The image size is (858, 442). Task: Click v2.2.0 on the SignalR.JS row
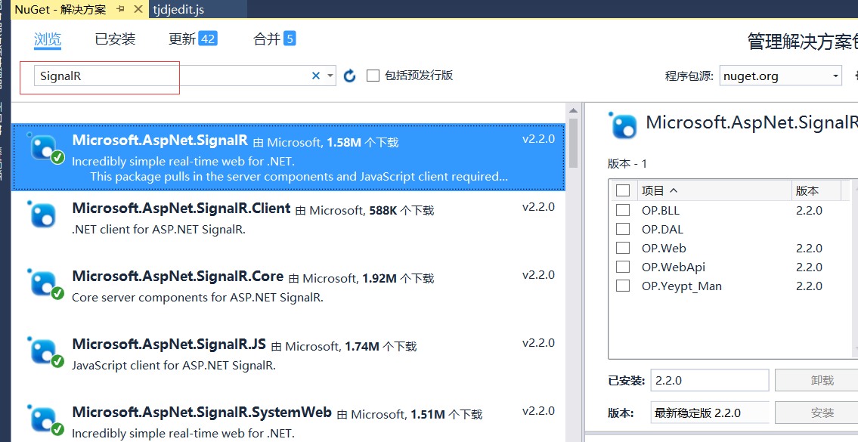pyautogui.click(x=538, y=342)
